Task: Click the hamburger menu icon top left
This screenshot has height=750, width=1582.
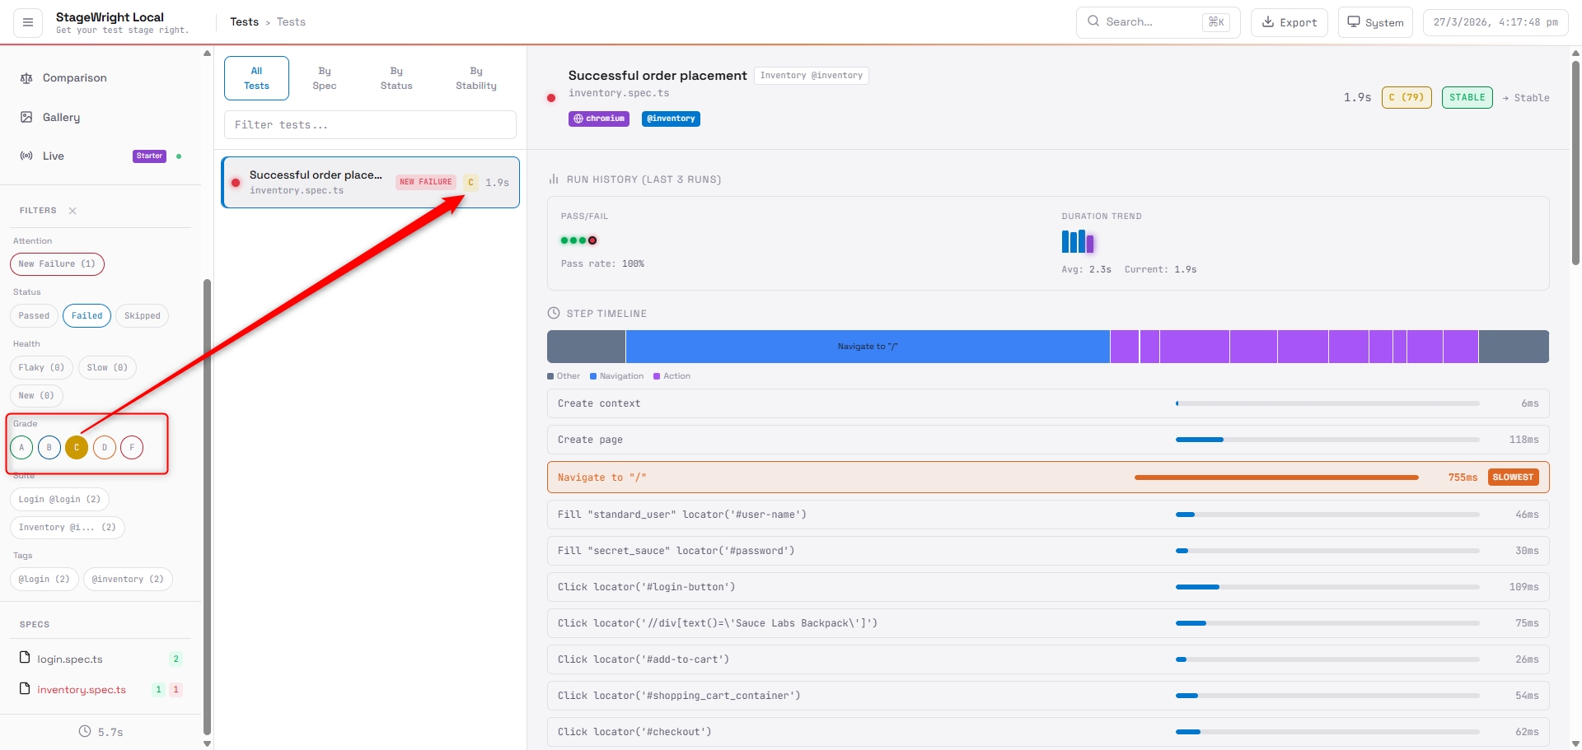Action: pyautogui.click(x=27, y=22)
